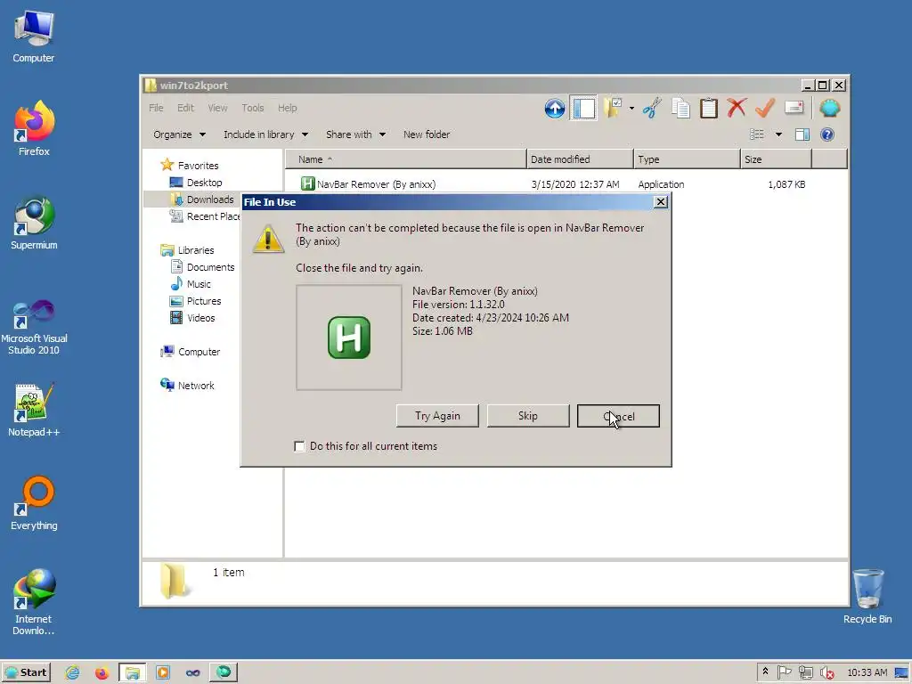The image size is (912, 684).
Task: Click the Change your view icon
Action: [x=757, y=135]
